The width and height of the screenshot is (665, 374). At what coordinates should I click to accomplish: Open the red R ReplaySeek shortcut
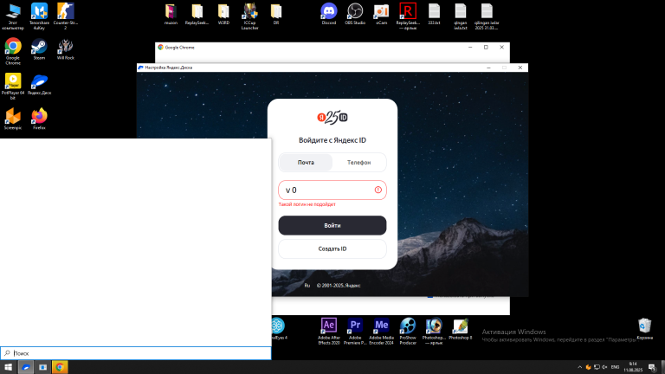click(x=408, y=16)
